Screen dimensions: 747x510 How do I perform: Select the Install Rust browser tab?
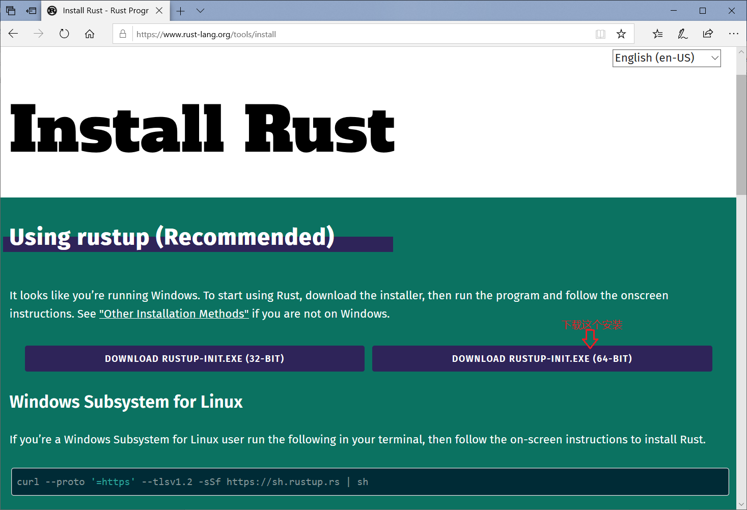coord(102,10)
